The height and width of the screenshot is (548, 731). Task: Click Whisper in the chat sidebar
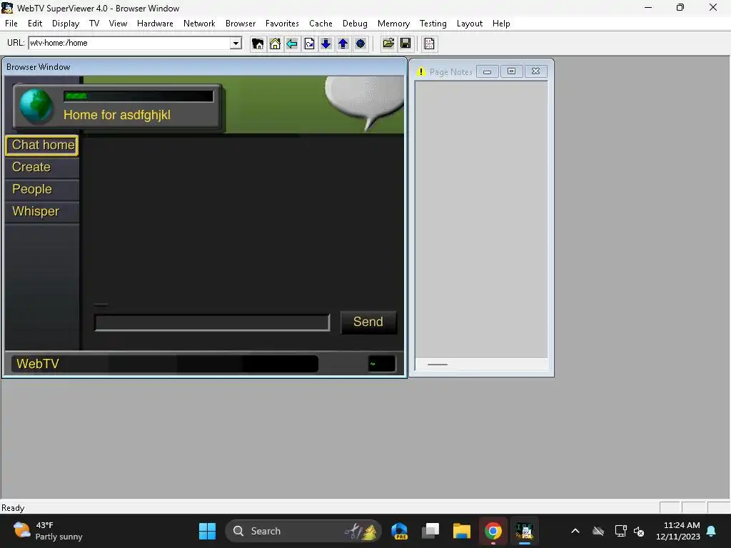42,211
